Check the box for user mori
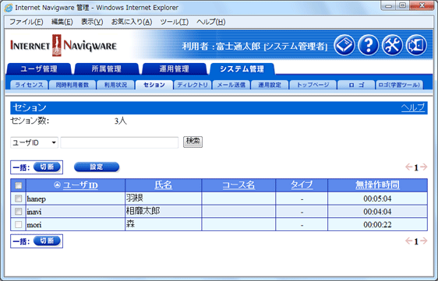This screenshot has width=438, height=281. tap(19, 224)
